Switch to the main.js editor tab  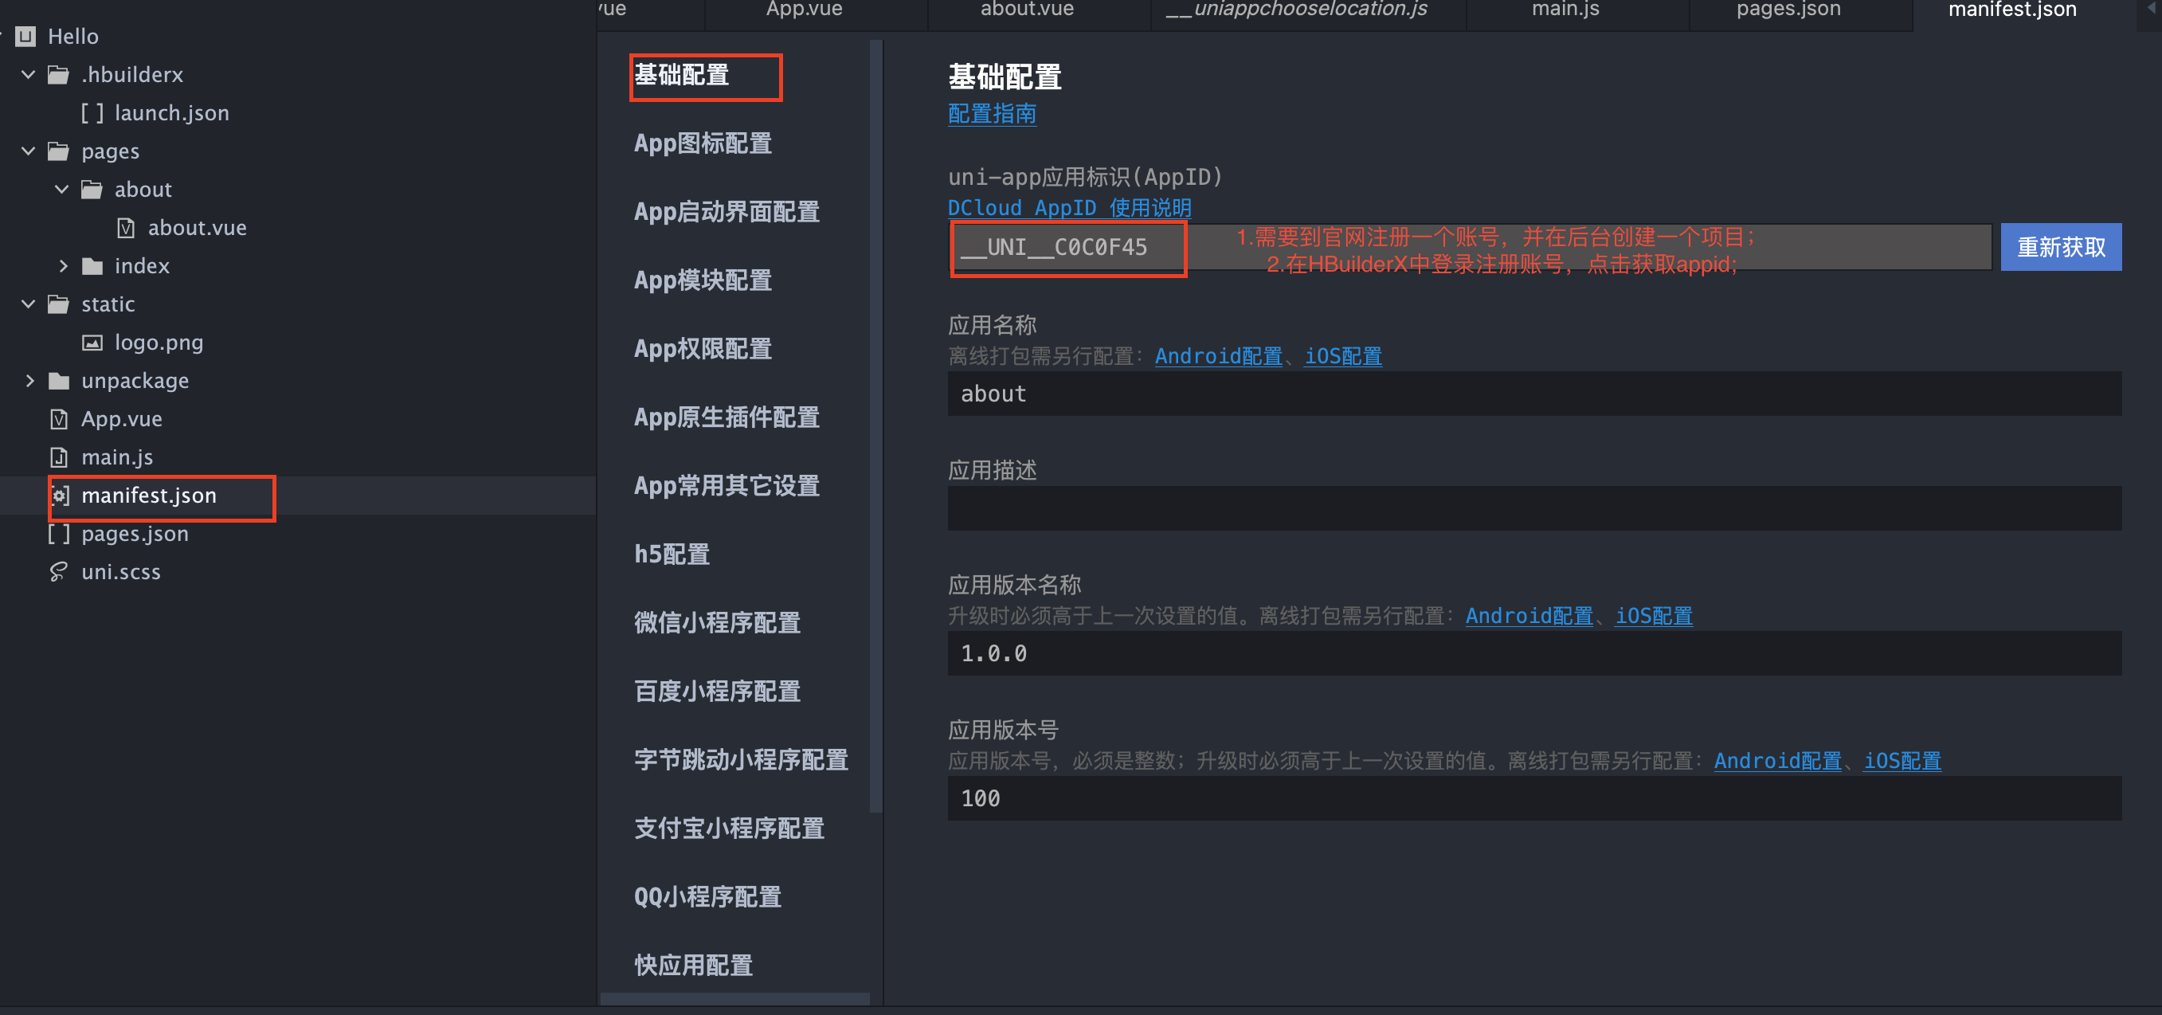click(x=1565, y=10)
